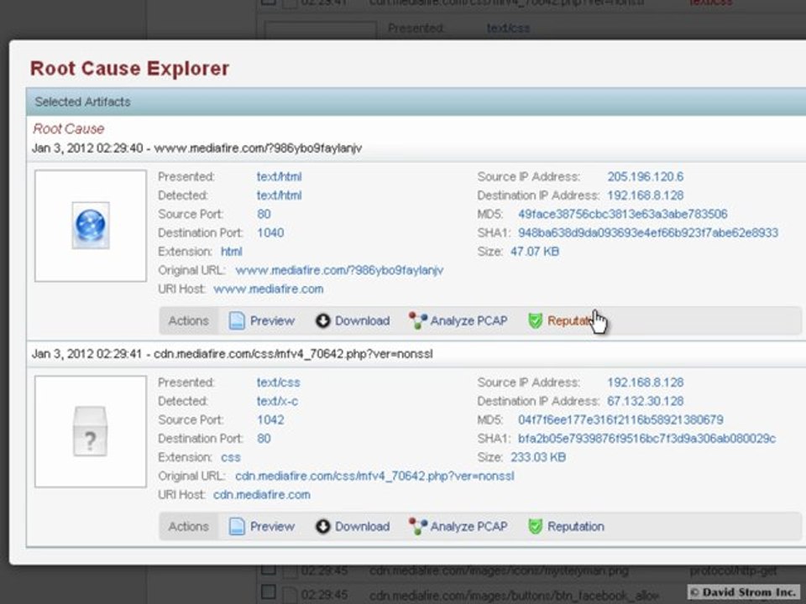This screenshot has height=604, width=806.
Task: Follow URI Host www.mediafire.com link
Action: pyautogui.click(x=269, y=289)
